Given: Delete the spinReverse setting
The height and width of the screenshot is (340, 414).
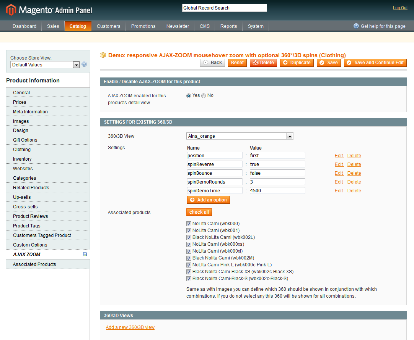Looking at the screenshot, I should (354, 164).
